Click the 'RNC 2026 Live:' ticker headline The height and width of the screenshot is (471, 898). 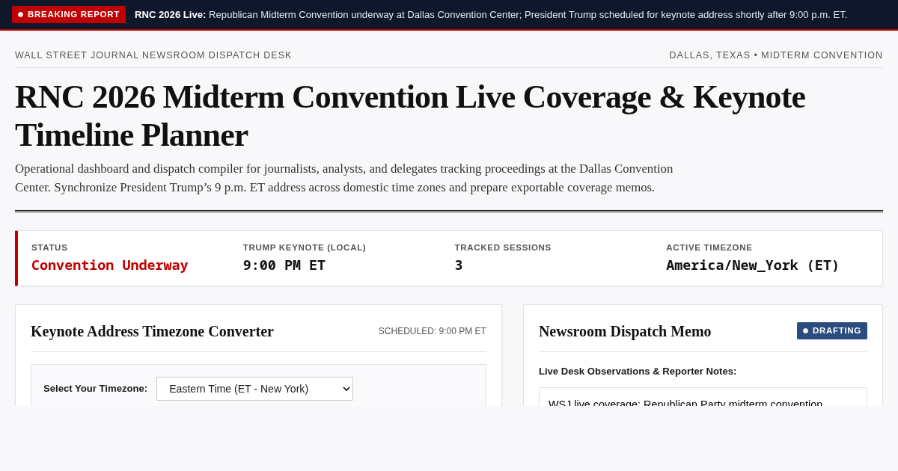171,14
